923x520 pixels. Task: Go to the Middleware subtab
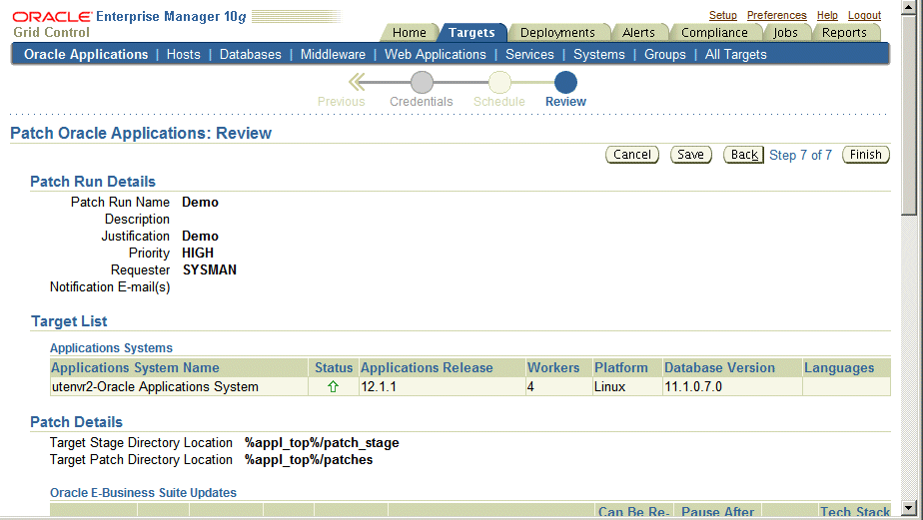[333, 54]
